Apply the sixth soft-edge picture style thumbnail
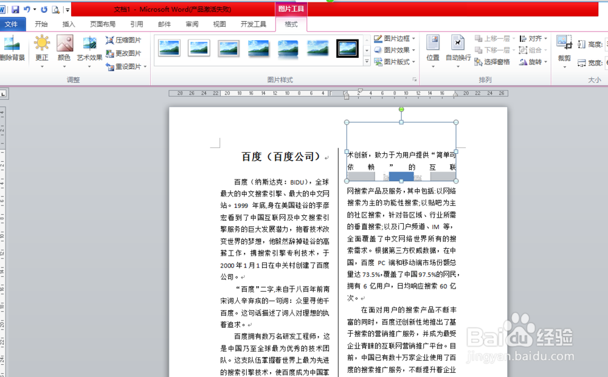608x377 pixels. [x=317, y=49]
